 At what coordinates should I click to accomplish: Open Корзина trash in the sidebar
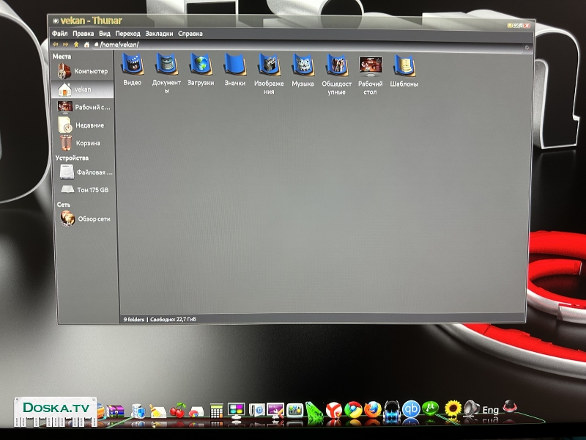(83, 143)
